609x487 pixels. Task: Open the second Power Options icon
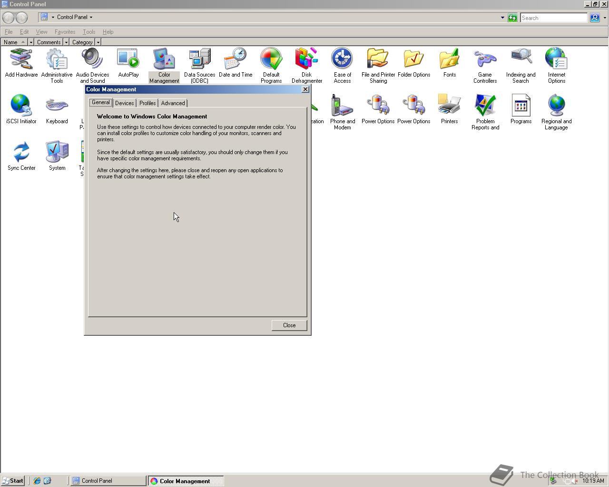point(414,109)
